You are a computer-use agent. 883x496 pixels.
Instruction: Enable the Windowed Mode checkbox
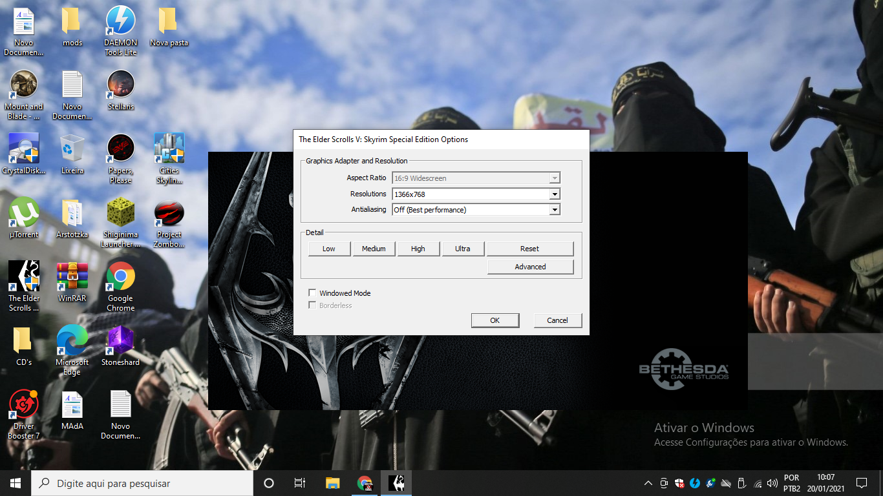click(313, 293)
